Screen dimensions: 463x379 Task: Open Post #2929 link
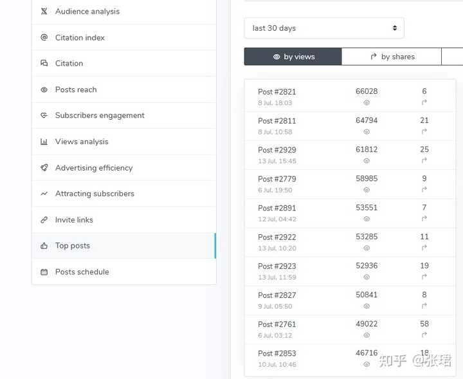point(277,150)
